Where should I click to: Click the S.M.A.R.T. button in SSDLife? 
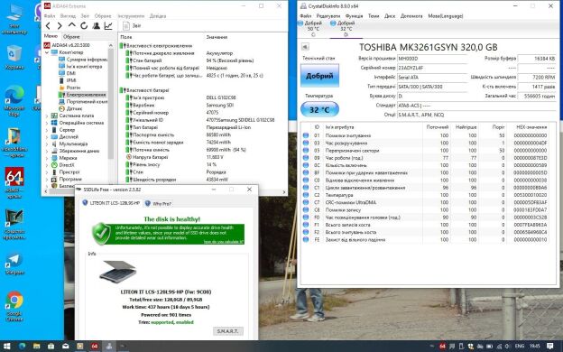tap(227, 331)
